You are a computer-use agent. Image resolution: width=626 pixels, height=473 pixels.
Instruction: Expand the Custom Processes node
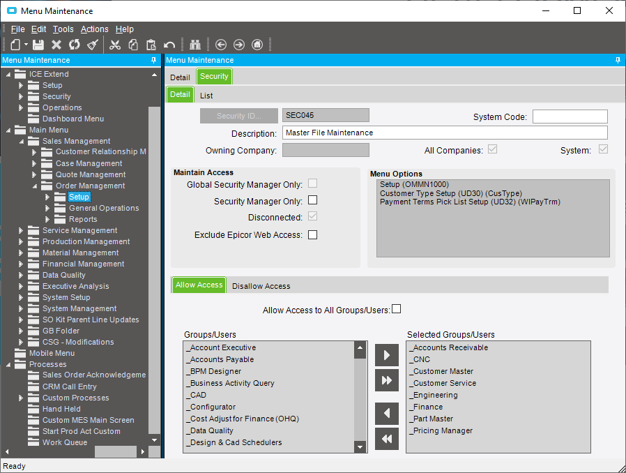(21, 398)
